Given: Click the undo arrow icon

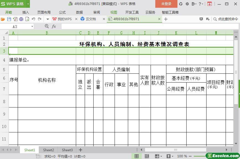Looking at the screenshot, I should point(33,19).
